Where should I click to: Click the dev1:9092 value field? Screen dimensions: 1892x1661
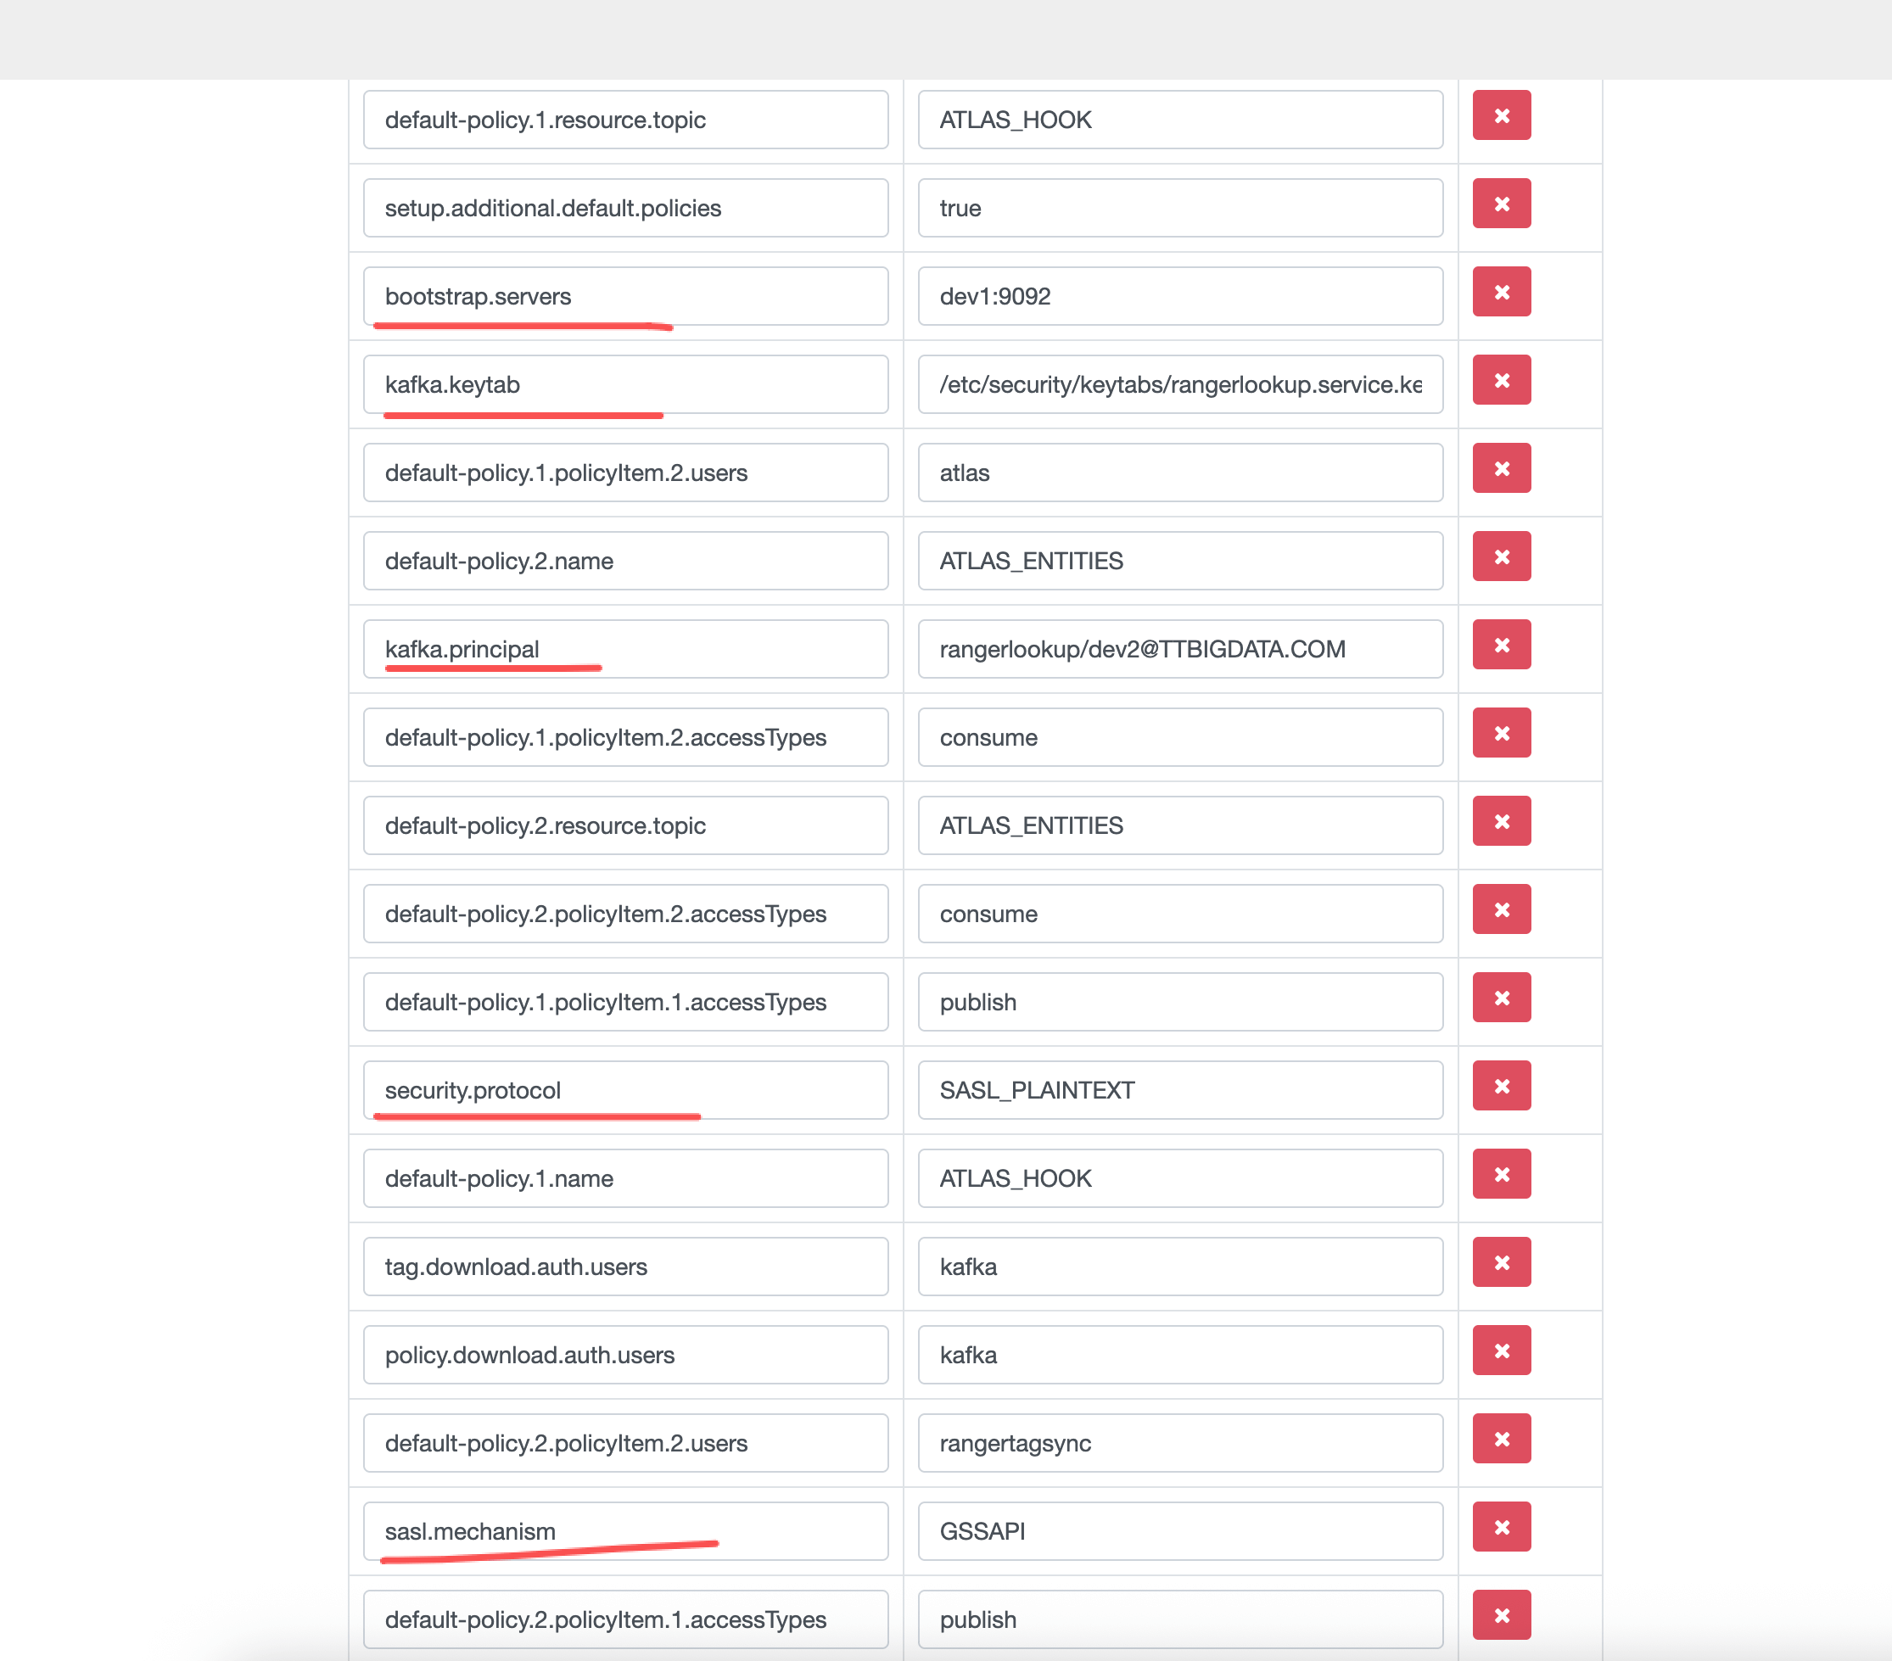pyautogui.click(x=1179, y=296)
